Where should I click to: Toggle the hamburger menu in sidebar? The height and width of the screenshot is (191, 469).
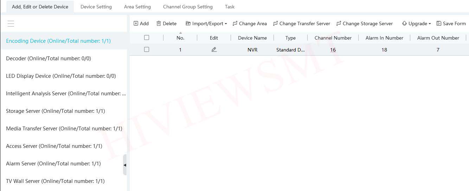(11, 24)
